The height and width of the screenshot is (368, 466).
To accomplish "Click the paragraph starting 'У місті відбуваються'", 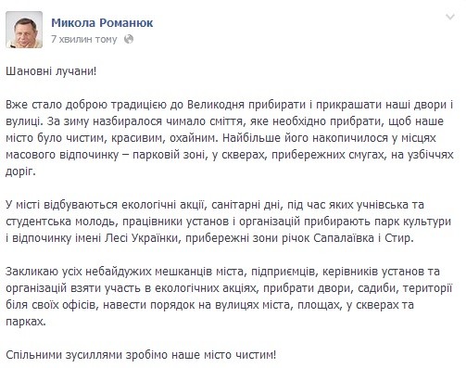I will coord(229,222).
